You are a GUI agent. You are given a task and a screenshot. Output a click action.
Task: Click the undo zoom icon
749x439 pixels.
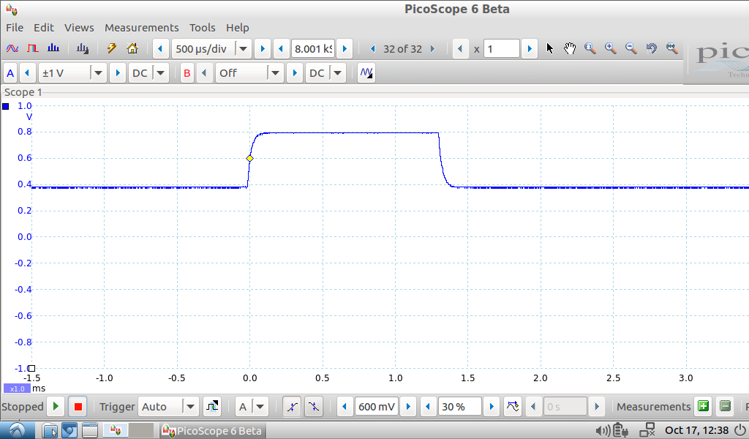tap(651, 49)
